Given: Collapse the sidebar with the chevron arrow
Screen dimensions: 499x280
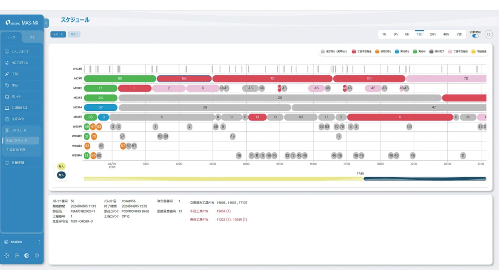Looking at the screenshot, I should 46,23.
